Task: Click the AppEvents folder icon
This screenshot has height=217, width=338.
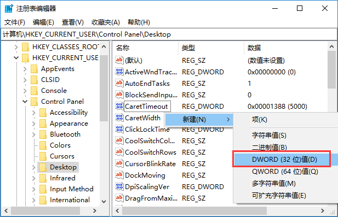Action: tap(35, 69)
